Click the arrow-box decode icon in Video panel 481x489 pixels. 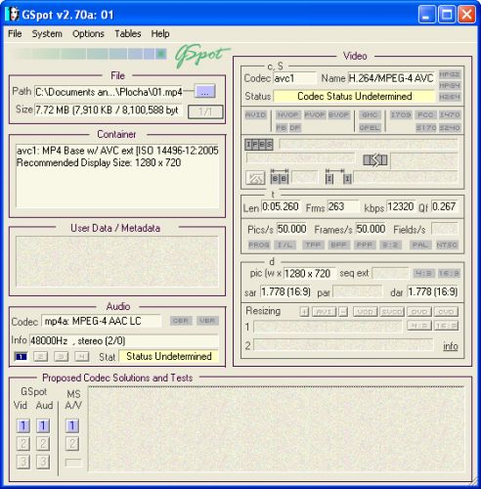click(x=375, y=160)
